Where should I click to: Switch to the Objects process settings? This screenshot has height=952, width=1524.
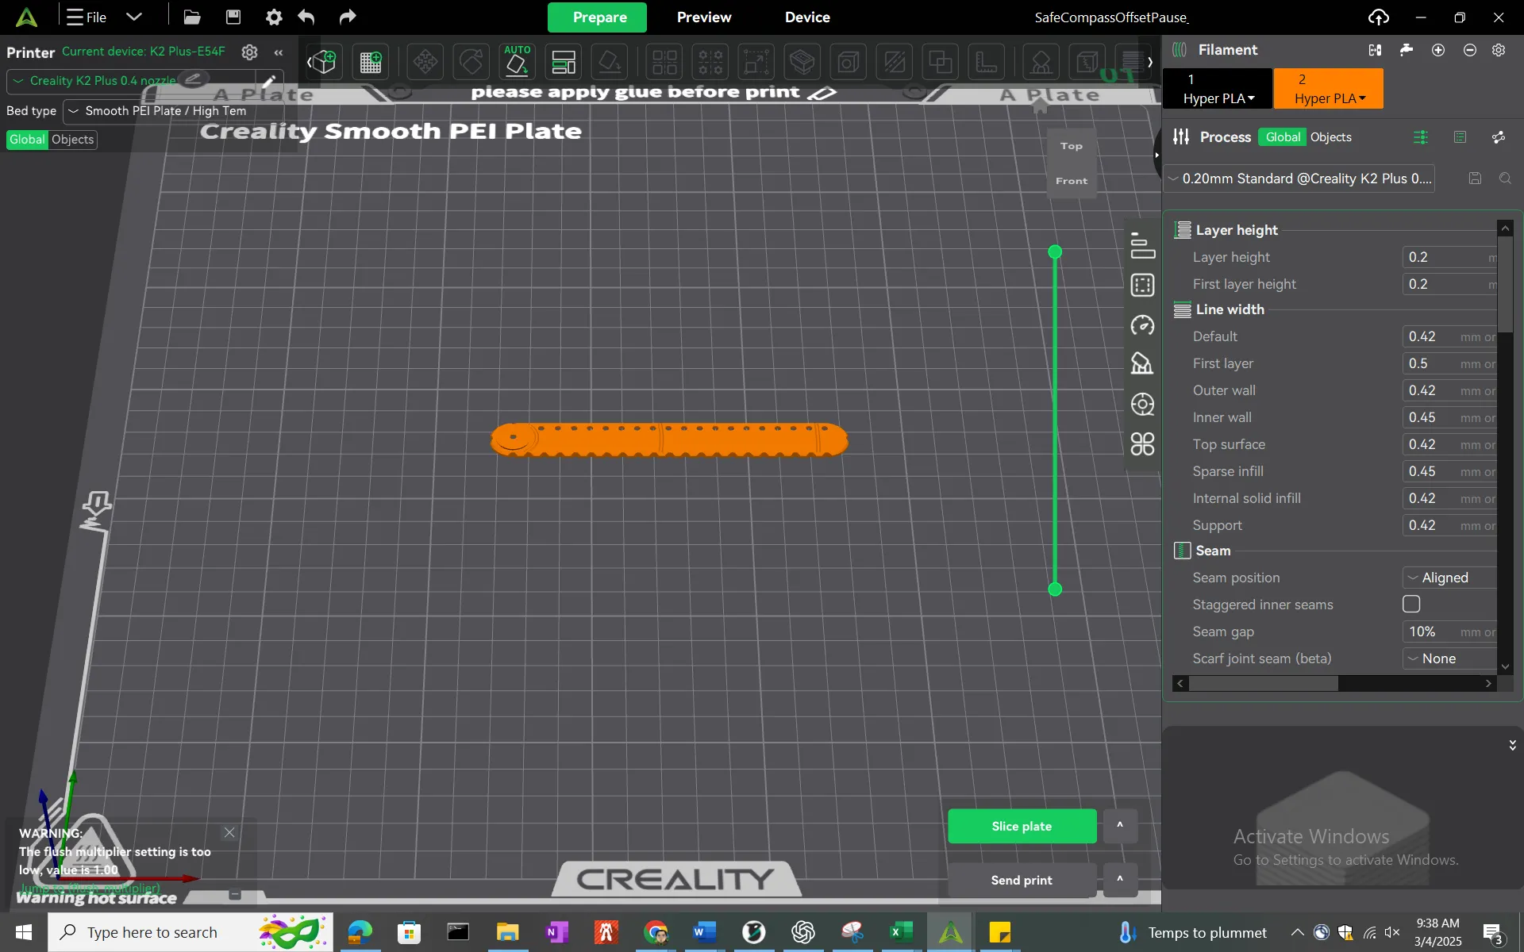coord(1333,136)
